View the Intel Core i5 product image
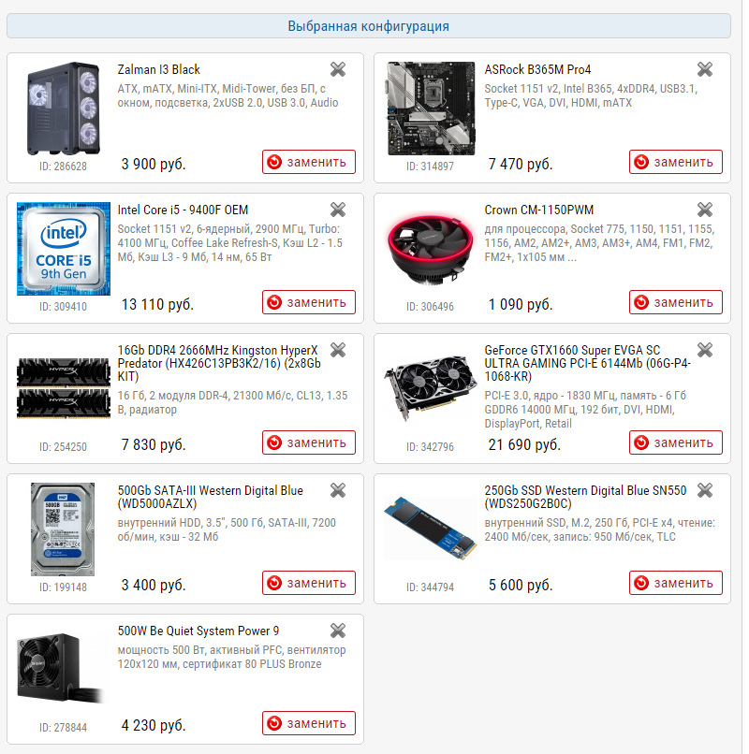Screen dimensions: 749x754 pyautogui.click(x=64, y=249)
